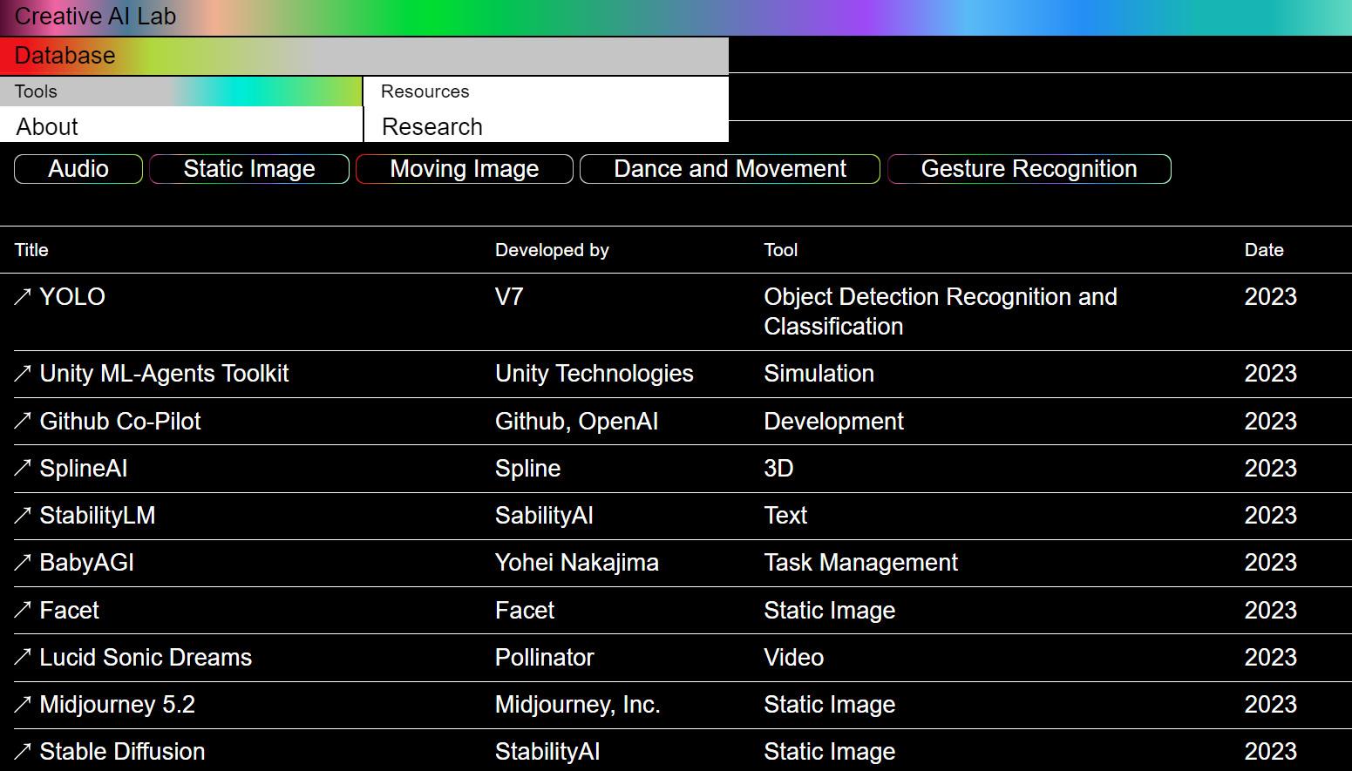
Task: Click Static Image cell in Midjourney 5.2 row
Action: 830,705
